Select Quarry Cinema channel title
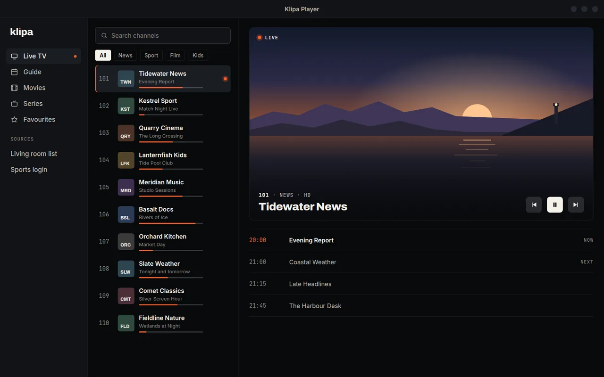604x377 pixels. 161,128
